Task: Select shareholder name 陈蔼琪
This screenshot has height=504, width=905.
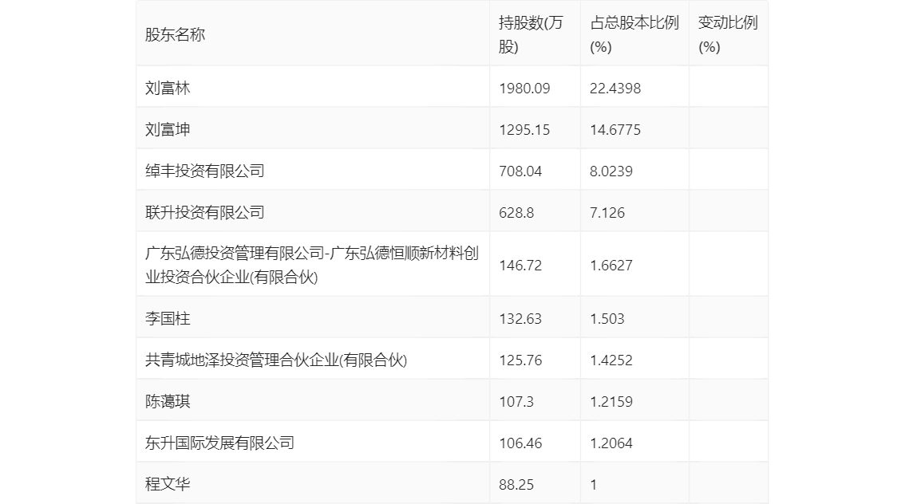Action: click(168, 401)
